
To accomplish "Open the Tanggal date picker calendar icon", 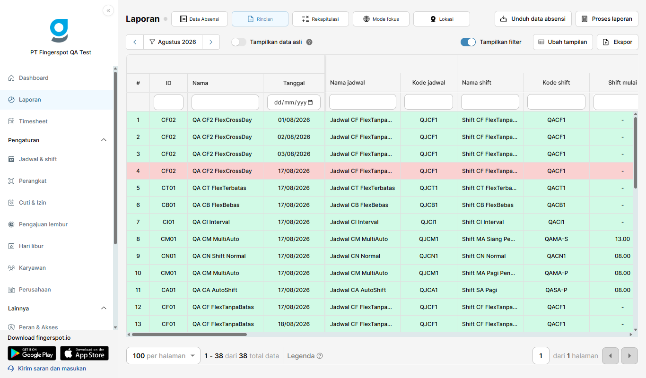I will 310,103.
